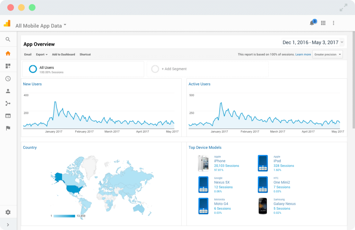
Task: Select the Real-Time clock icon
Action: pyautogui.click(x=8, y=78)
